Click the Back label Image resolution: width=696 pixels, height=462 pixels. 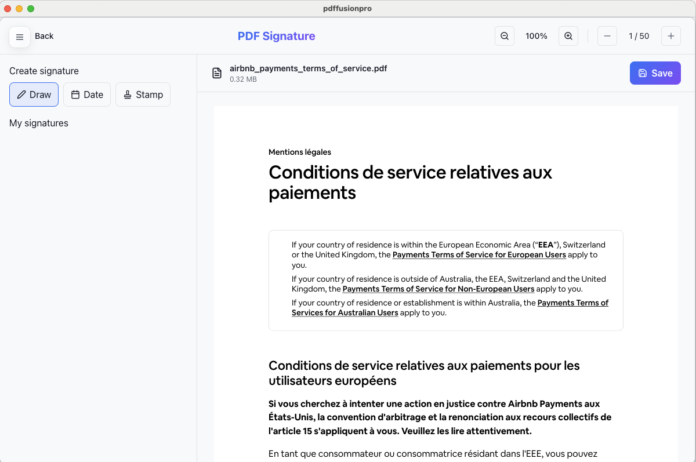point(44,36)
